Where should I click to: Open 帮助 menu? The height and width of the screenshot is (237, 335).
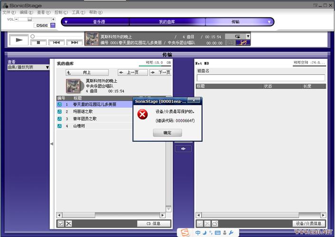(x=96, y=12)
